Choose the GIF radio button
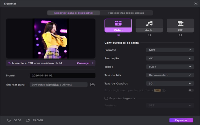This screenshot has height=125, width=200. coord(180,35)
